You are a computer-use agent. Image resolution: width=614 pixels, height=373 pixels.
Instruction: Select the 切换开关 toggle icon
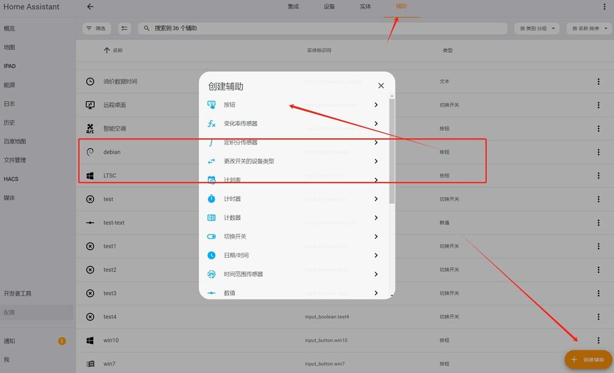211,236
